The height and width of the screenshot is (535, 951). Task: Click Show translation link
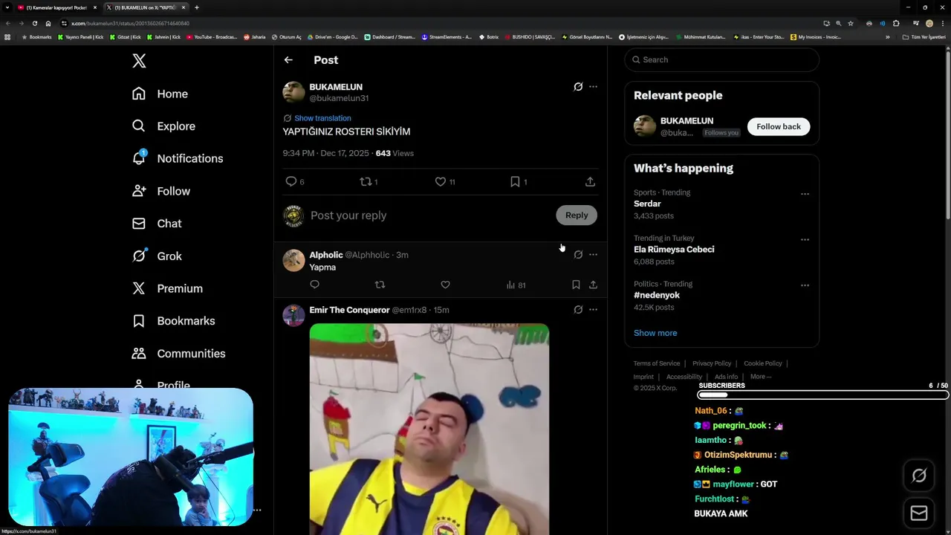tap(322, 118)
